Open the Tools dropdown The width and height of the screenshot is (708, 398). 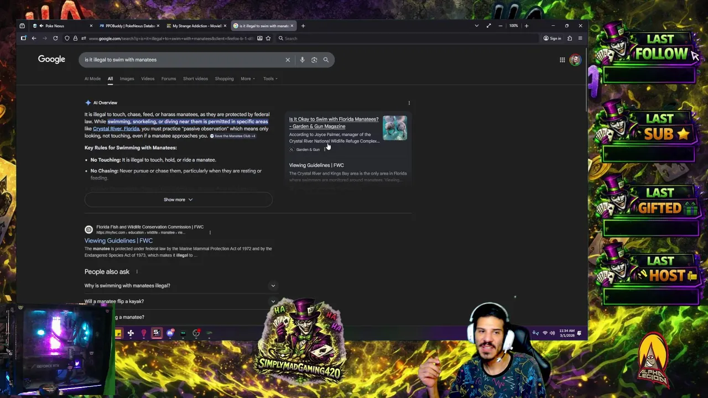270,78
